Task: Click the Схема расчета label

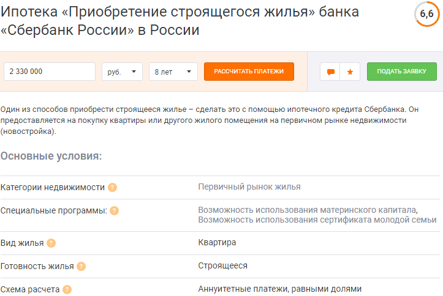Action: (x=30, y=289)
